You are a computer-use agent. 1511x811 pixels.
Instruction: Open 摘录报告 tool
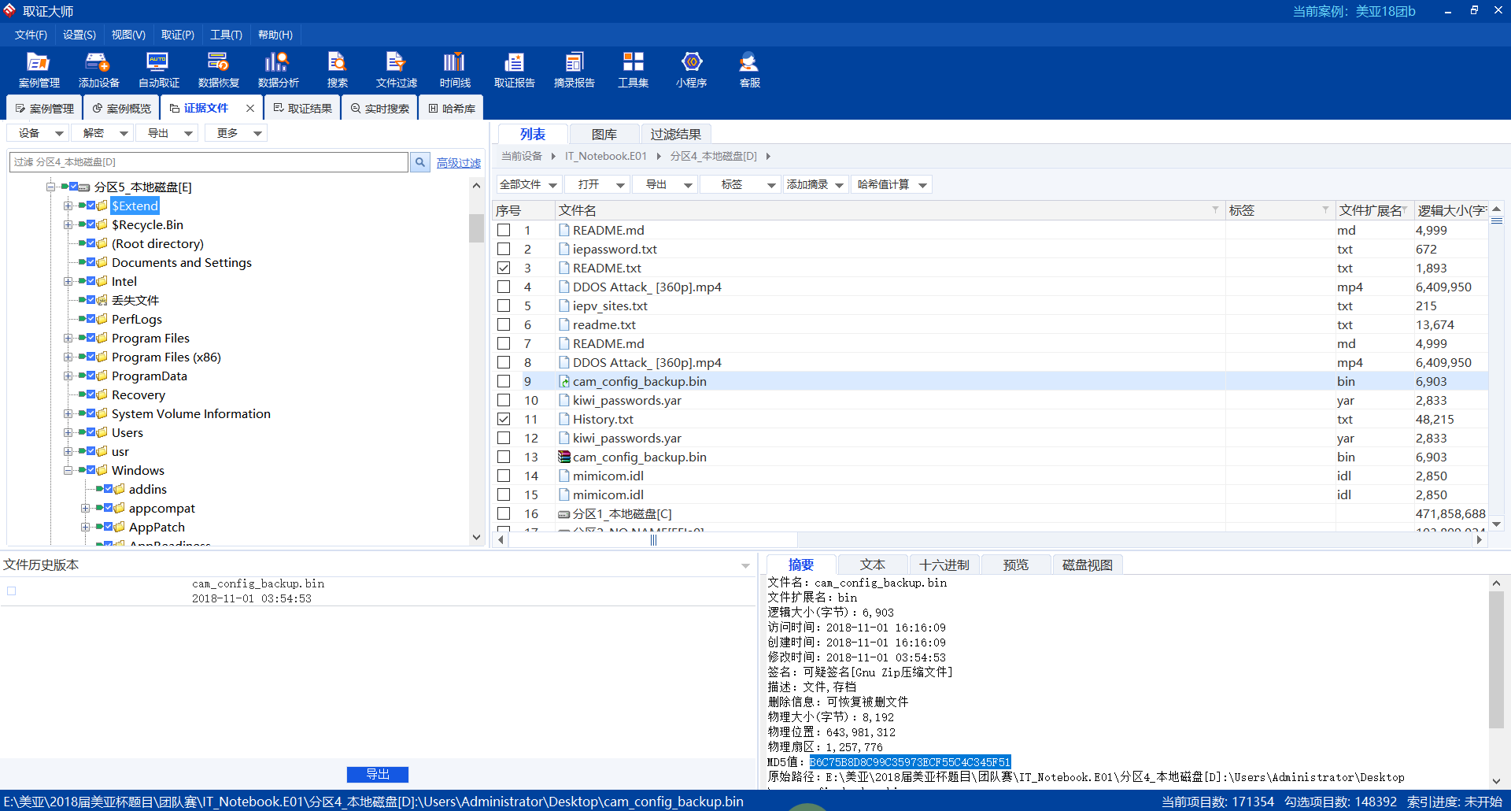click(574, 70)
